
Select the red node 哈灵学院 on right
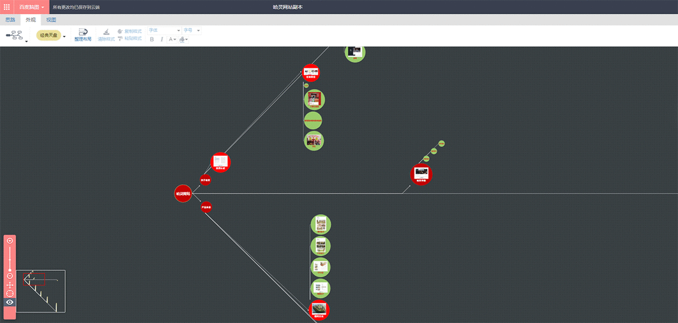click(421, 174)
